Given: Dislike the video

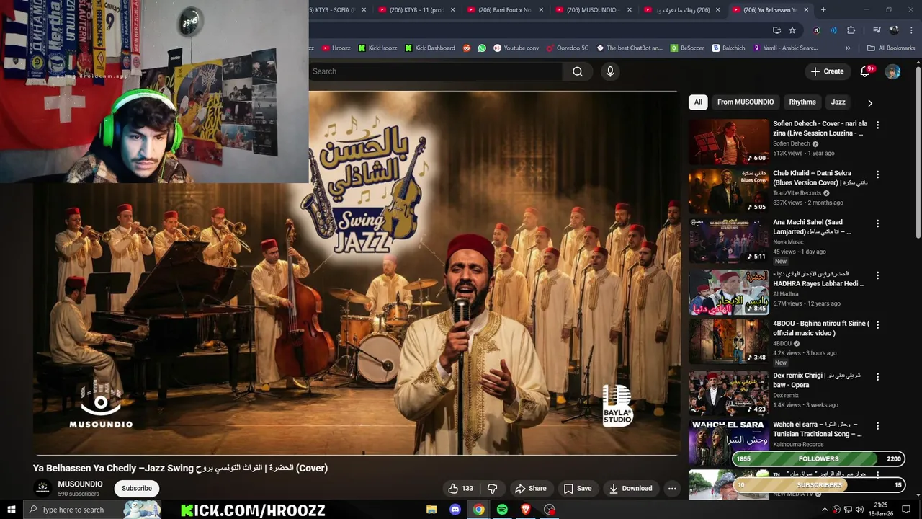Looking at the screenshot, I should (493, 488).
